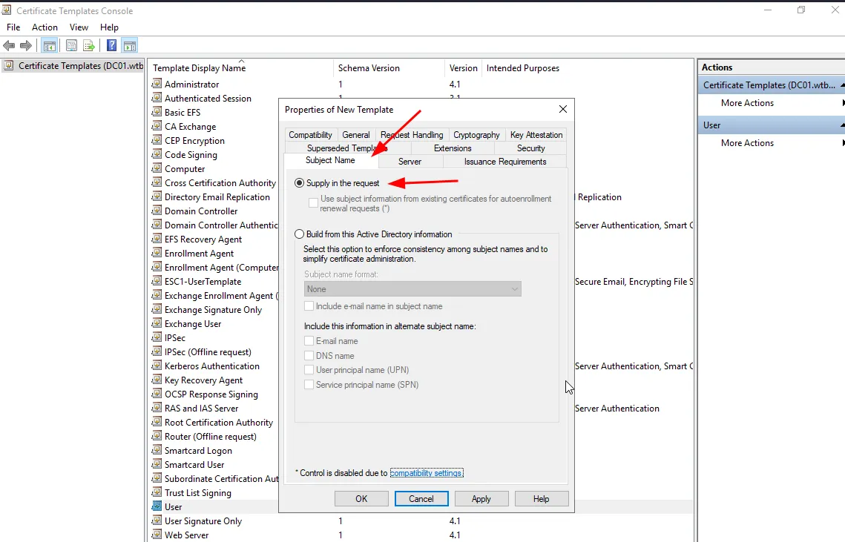The width and height of the screenshot is (845, 542).
Task: Open Help via the blue question mark icon
Action: click(111, 46)
